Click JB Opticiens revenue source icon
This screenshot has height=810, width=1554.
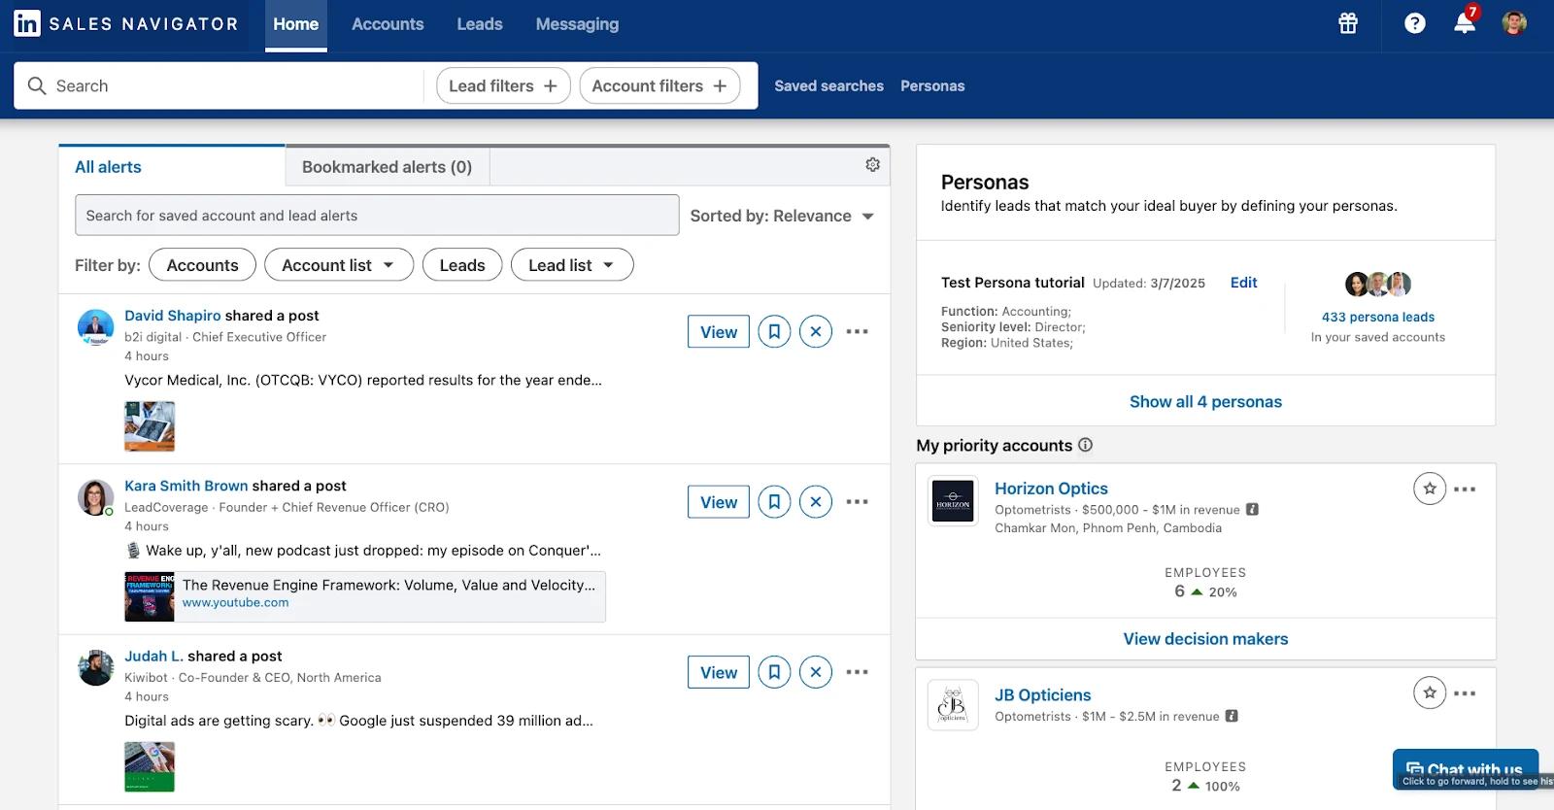tap(1232, 716)
